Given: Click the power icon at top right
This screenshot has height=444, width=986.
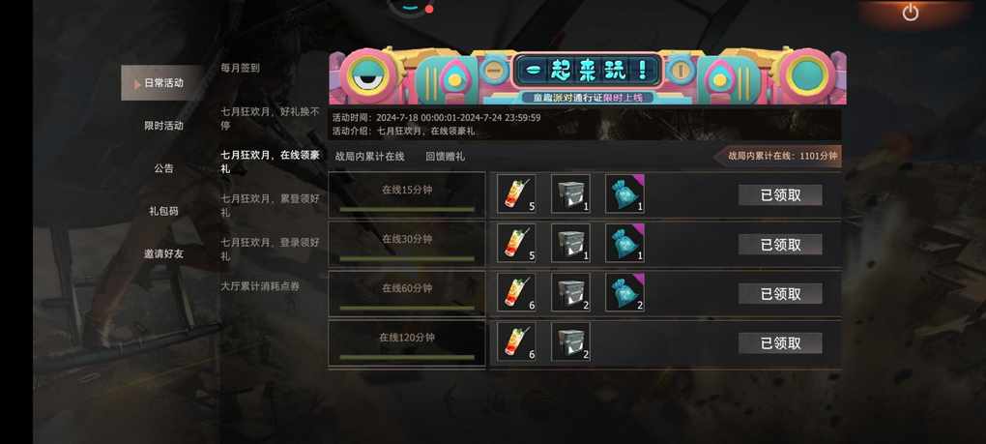Looking at the screenshot, I should (911, 13).
